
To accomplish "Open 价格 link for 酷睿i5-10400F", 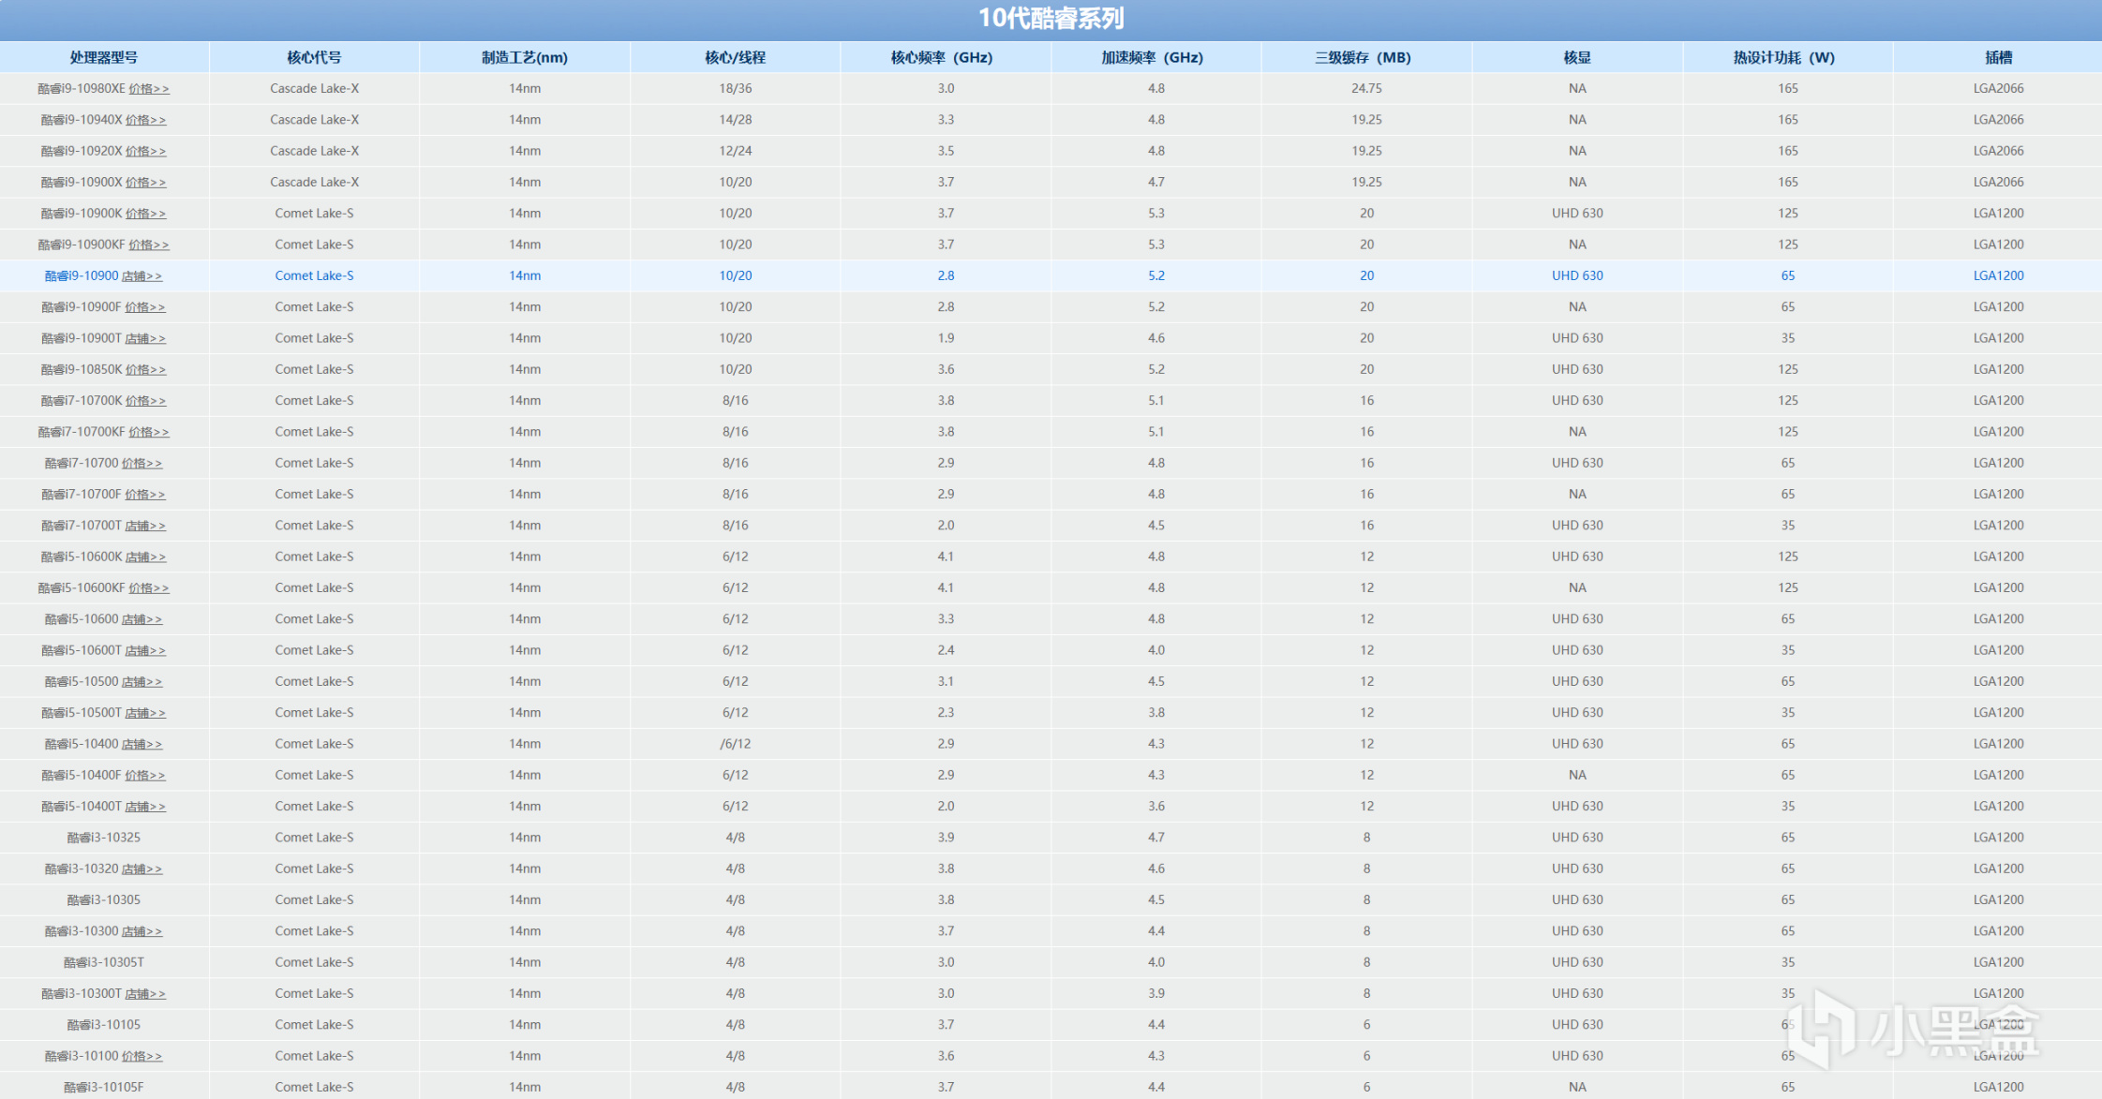I will click(145, 776).
